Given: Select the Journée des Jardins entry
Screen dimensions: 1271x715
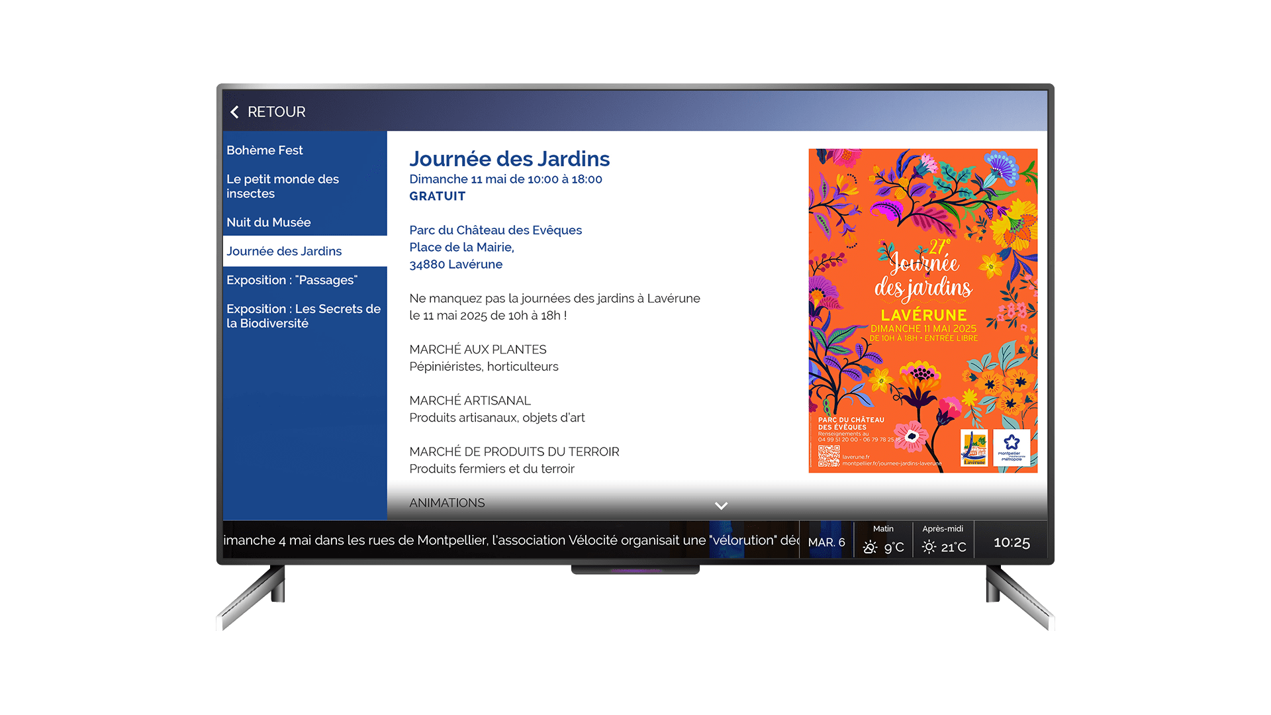Looking at the screenshot, I should [305, 251].
